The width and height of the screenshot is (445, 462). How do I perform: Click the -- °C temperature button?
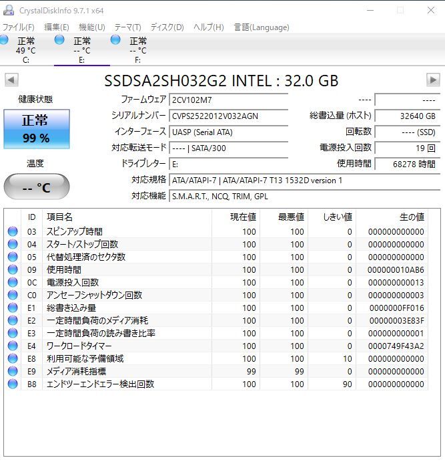[x=37, y=187]
